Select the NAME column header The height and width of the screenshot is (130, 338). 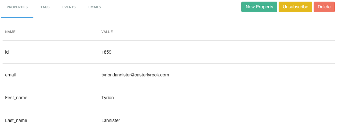click(x=10, y=32)
